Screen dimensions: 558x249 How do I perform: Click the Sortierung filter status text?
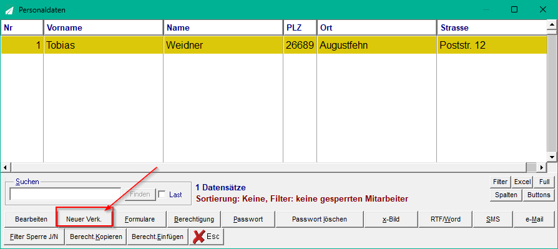tap(301, 199)
